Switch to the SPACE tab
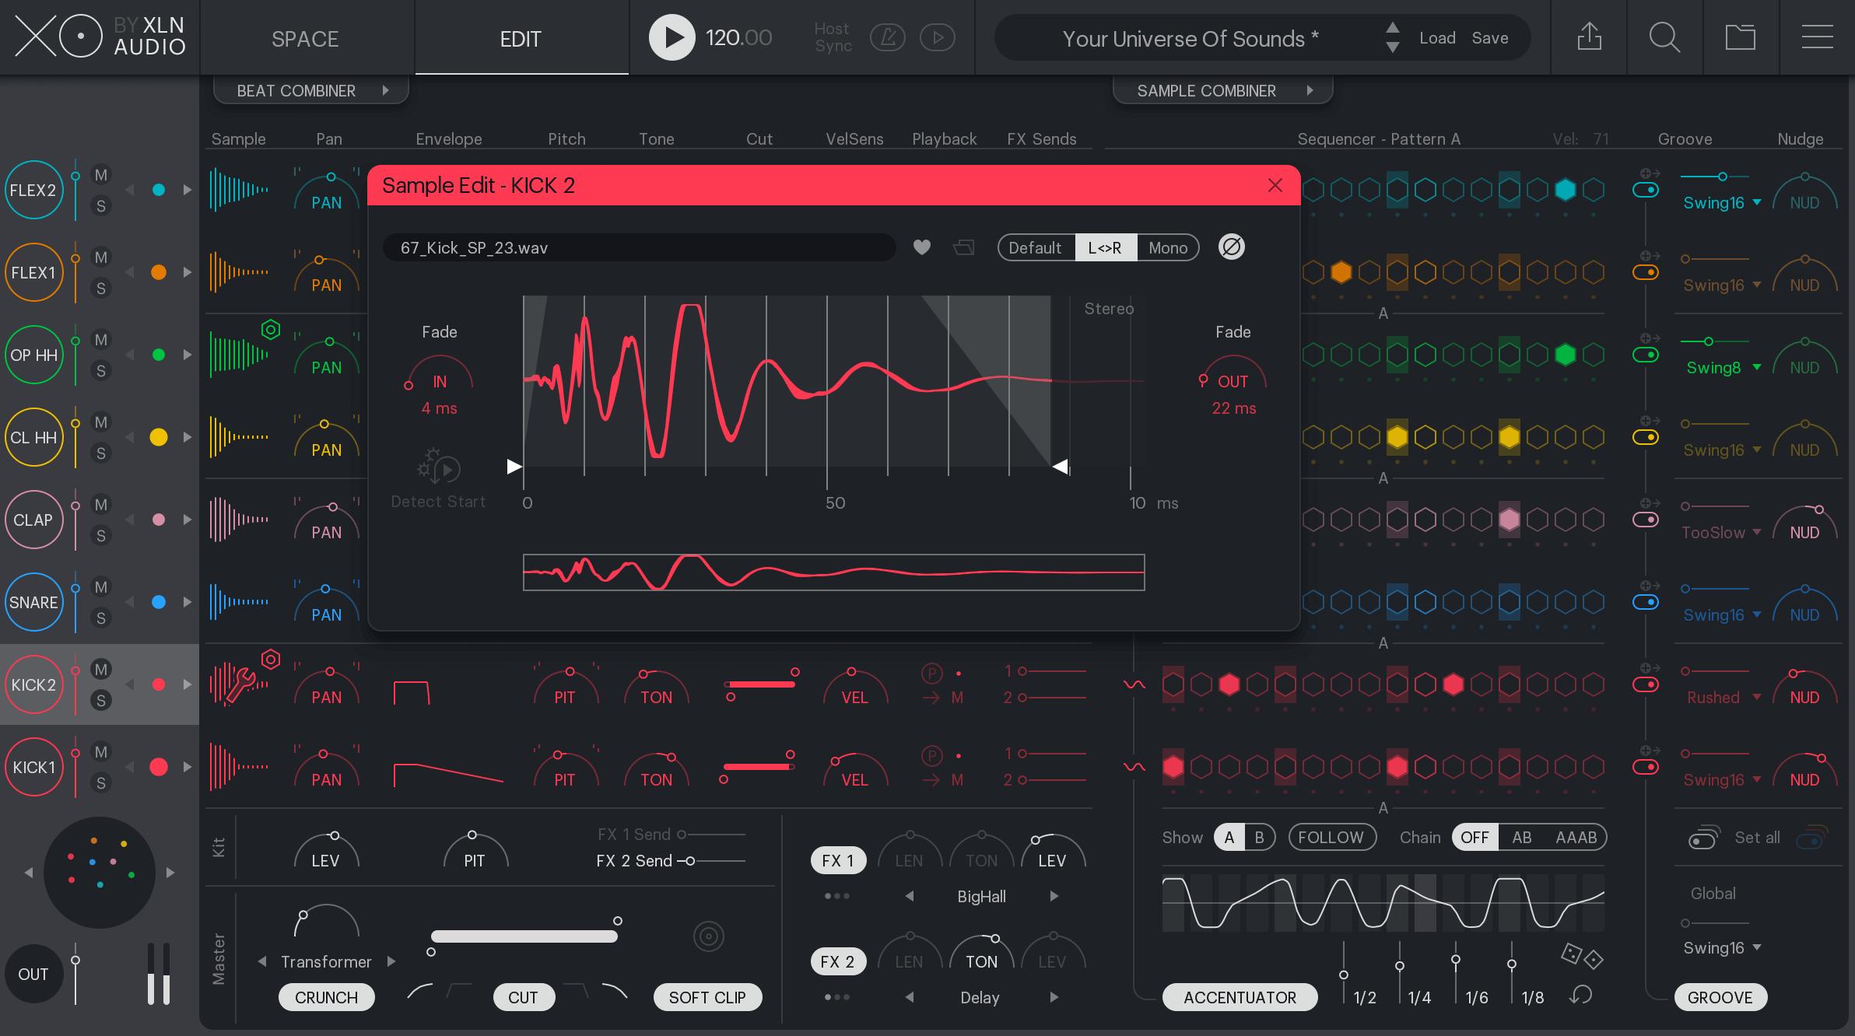Screen dimensions: 1855x1036 pyautogui.click(x=305, y=38)
